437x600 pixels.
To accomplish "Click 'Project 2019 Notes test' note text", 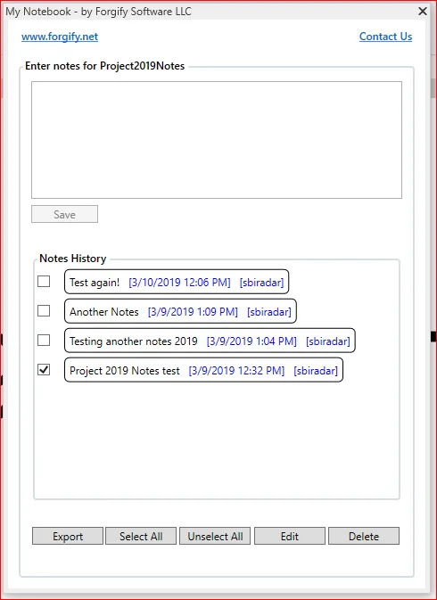I will (125, 371).
